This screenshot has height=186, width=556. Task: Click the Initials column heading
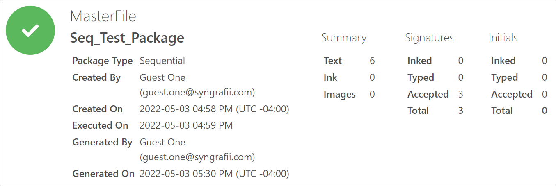click(x=503, y=38)
